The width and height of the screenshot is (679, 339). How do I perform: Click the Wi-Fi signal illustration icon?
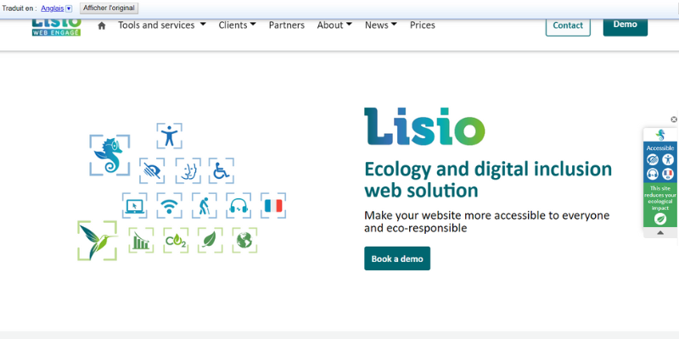point(169,205)
